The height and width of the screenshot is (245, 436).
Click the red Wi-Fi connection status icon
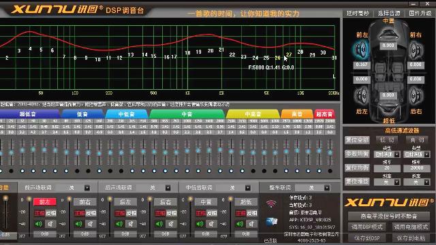tap(271, 204)
